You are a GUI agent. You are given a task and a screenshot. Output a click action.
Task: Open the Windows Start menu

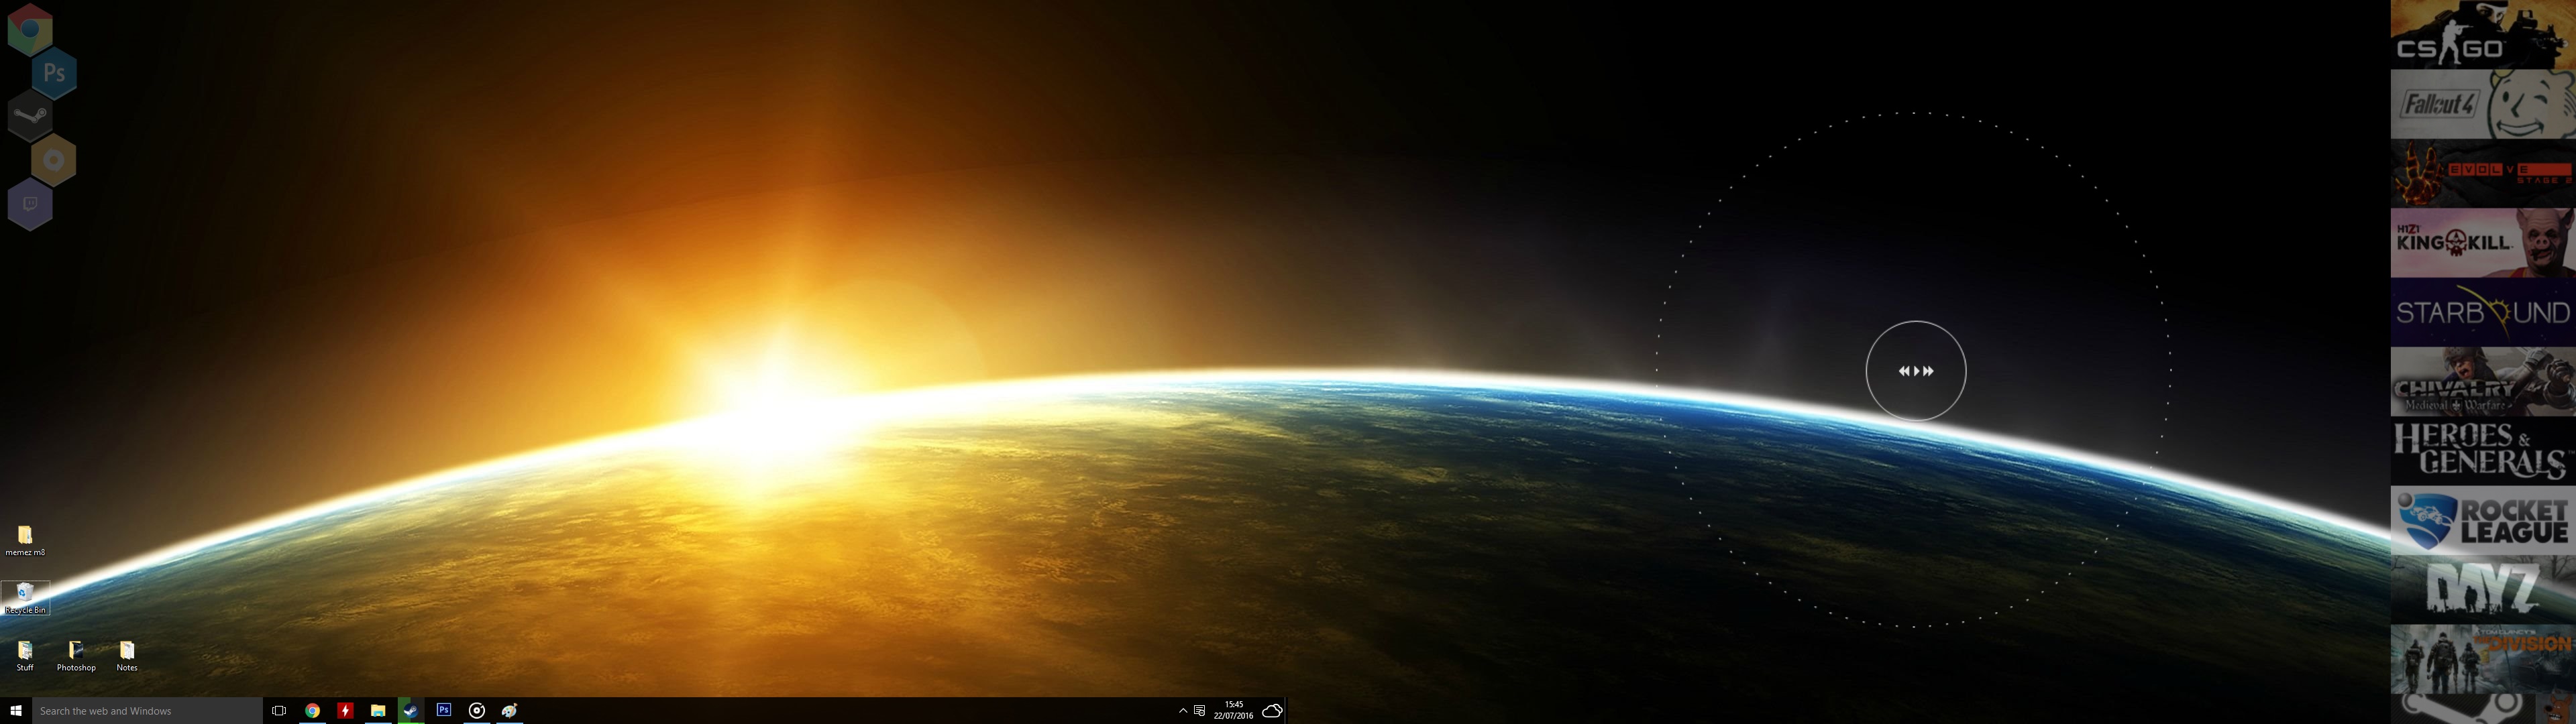click(x=16, y=711)
